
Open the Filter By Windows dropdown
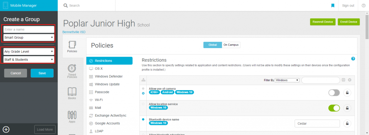(x=287, y=80)
